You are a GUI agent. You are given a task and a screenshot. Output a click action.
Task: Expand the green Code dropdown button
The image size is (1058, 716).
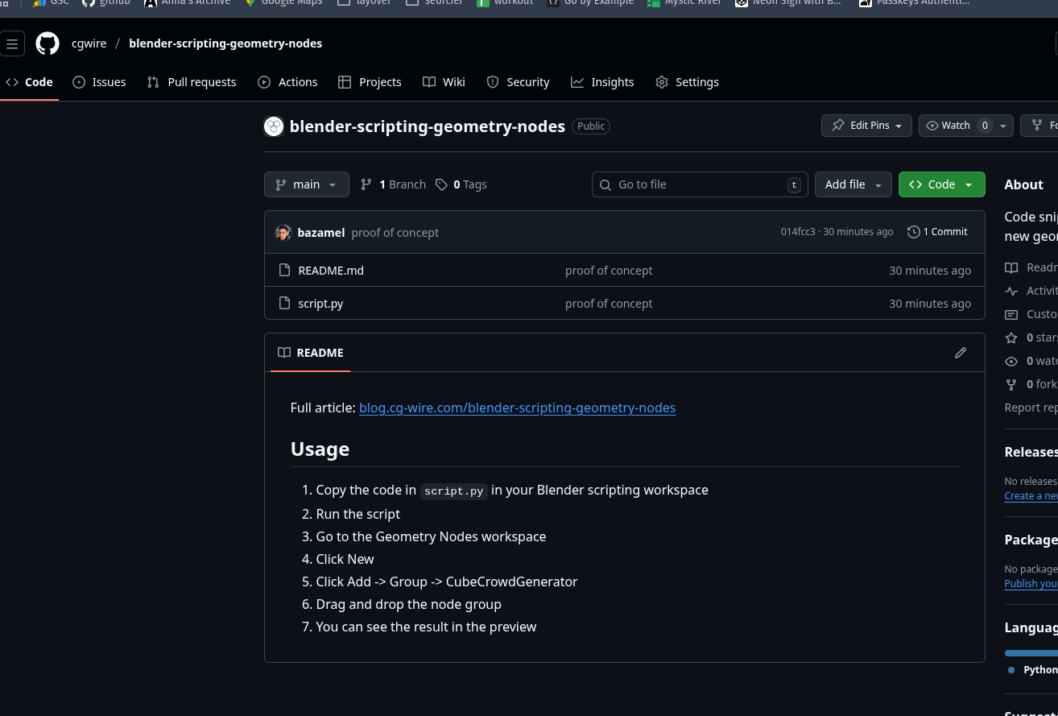[x=940, y=184]
